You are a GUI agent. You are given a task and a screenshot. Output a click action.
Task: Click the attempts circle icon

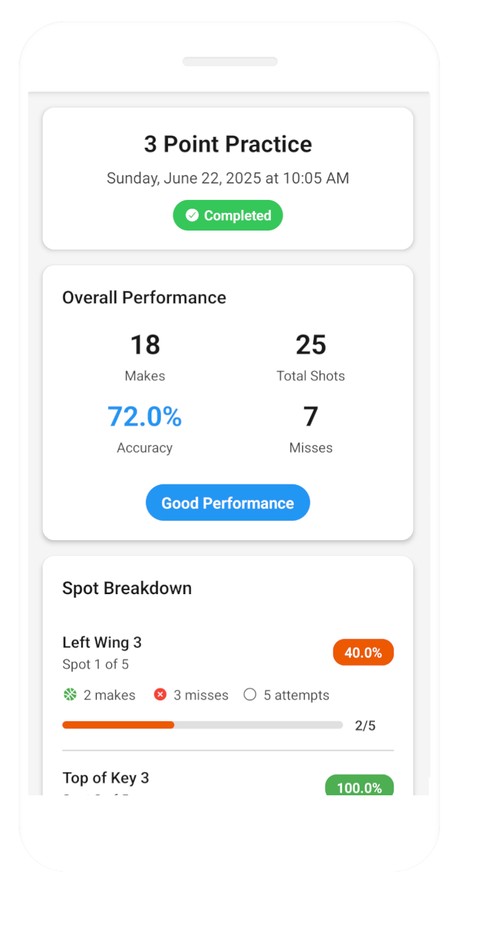coord(250,694)
